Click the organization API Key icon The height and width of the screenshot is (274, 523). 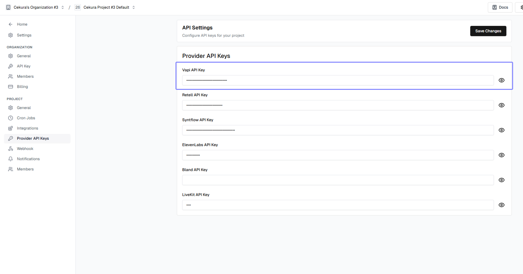(11, 66)
